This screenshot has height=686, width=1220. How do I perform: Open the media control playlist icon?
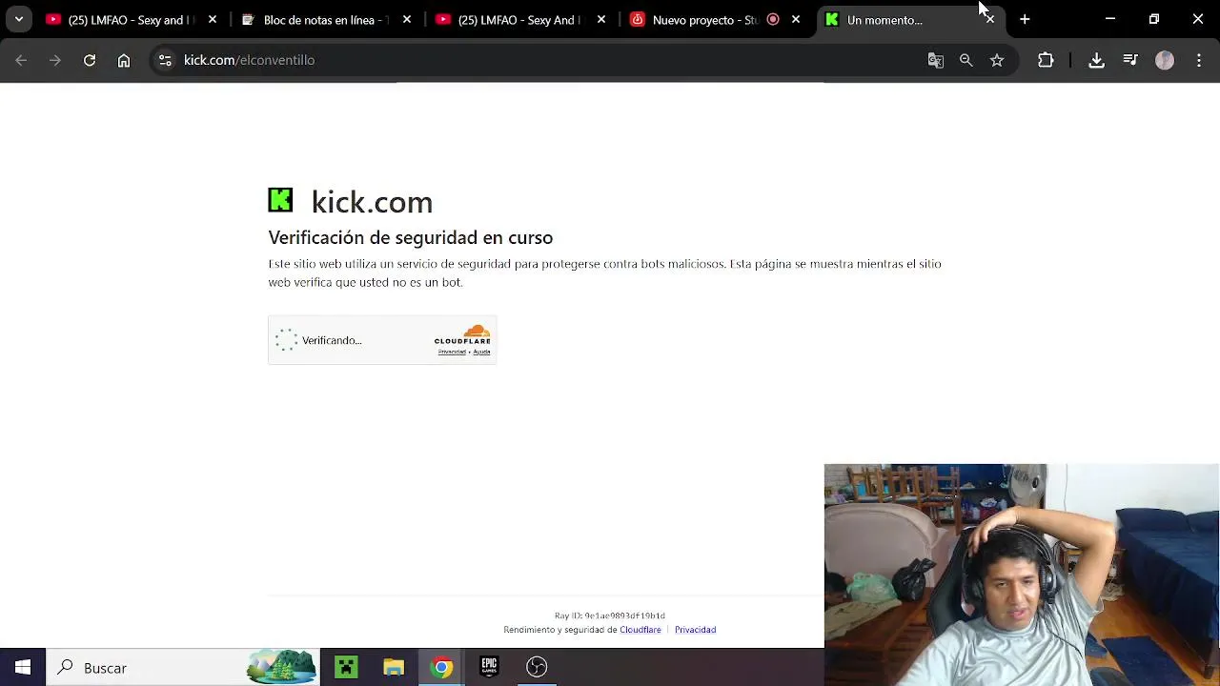point(1130,60)
